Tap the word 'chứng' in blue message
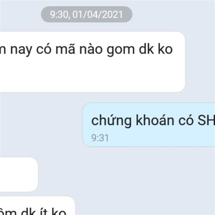 click(111, 121)
